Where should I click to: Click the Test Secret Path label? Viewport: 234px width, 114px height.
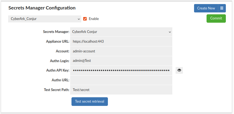[57, 90]
